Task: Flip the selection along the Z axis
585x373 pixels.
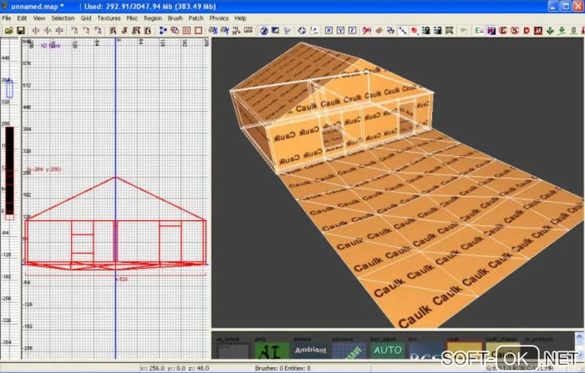Action: point(59,30)
